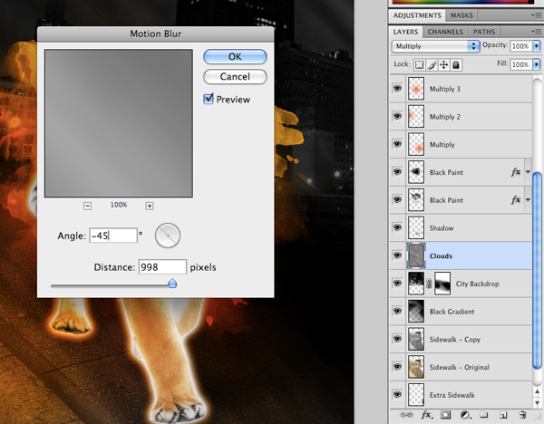Add a layer style via fx button
This screenshot has height=424, width=544.
pos(426,415)
